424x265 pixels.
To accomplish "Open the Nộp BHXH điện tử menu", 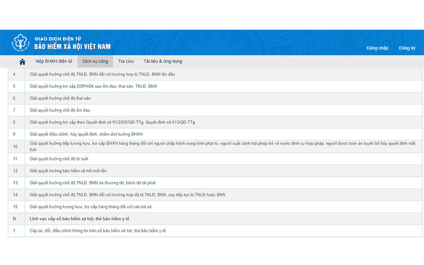I will click(54, 61).
